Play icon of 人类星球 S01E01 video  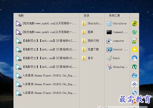coord(18,76)
